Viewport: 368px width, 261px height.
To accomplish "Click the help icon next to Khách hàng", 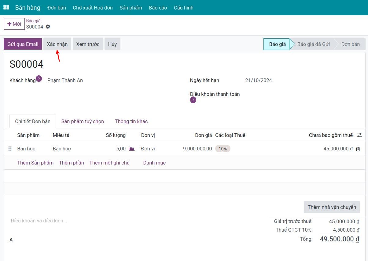I will point(39,79).
